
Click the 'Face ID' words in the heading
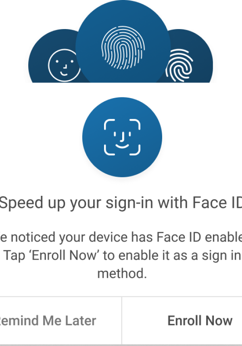pyautogui.click(x=217, y=203)
